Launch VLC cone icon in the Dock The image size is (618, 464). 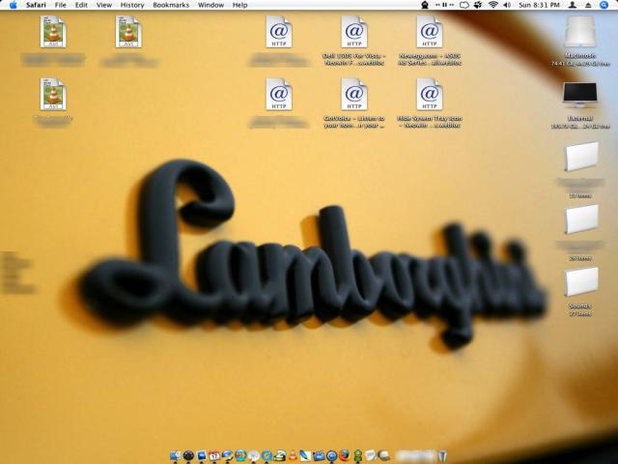click(x=293, y=455)
